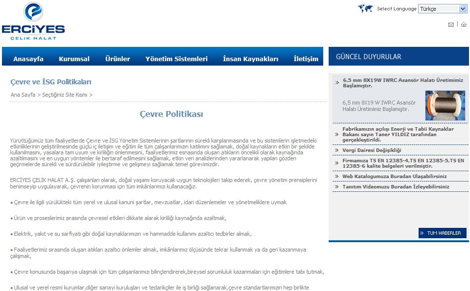The height and width of the screenshot is (291, 470).
Task: Click the world map language icon
Action: pyautogui.click(x=365, y=9)
